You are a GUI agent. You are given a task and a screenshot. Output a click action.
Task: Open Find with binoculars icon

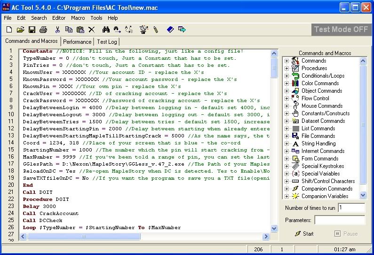coord(106,30)
